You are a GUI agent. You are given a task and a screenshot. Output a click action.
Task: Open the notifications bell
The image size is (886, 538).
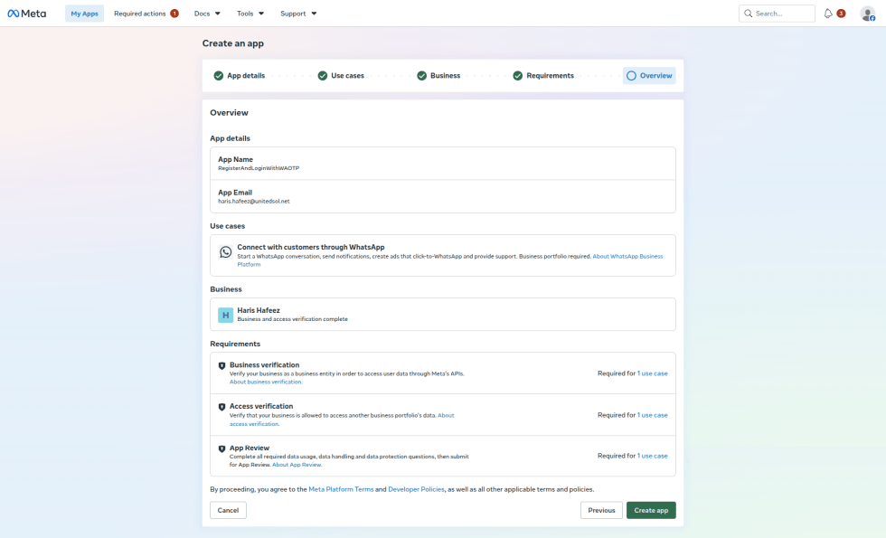pos(828,14)
